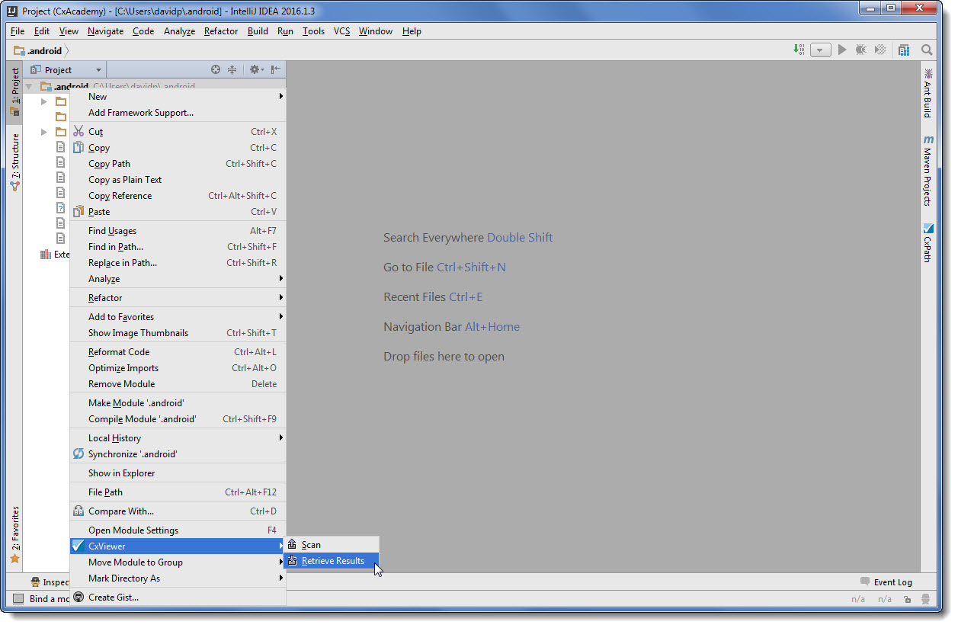Switch to the Structure side tab

pyautogui.click(x=15, y=162)
